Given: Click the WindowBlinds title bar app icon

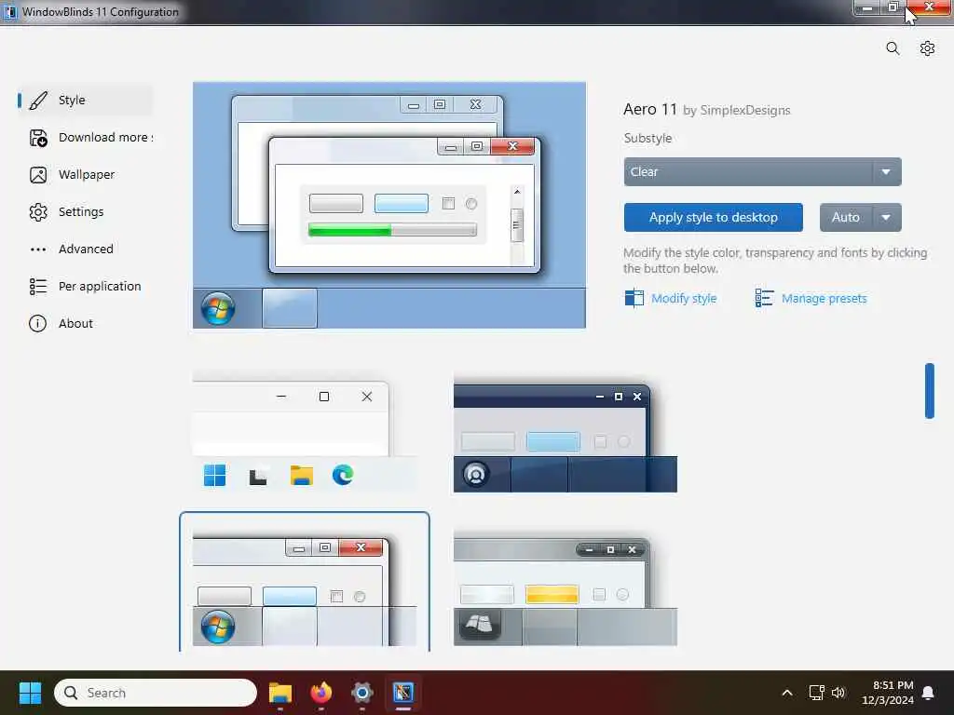Looking at the screenshot, I should [10, 11].
